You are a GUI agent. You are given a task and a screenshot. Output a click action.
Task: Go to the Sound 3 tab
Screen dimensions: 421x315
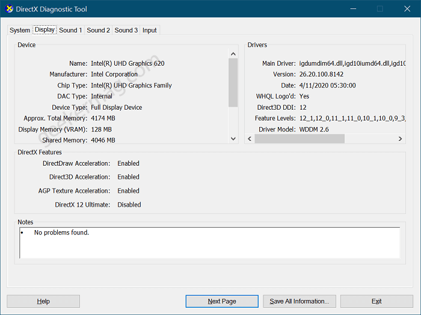click(126, 30)
